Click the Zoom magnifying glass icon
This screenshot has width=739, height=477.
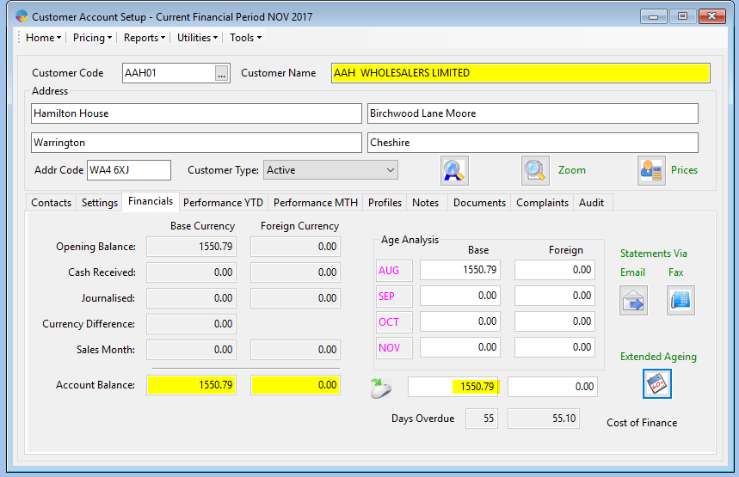(535, 170)
